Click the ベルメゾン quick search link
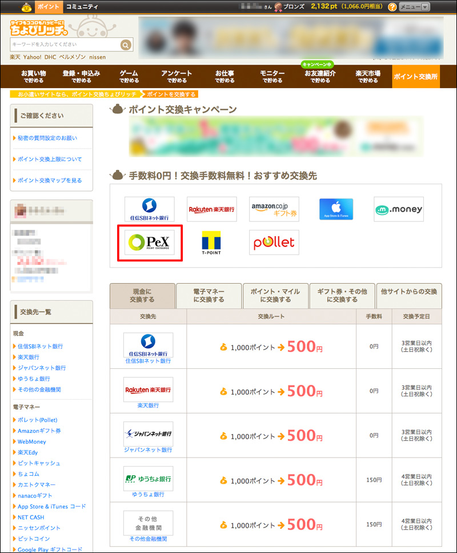This screenshot has width=457, height=553. click(x=72, y=57)
